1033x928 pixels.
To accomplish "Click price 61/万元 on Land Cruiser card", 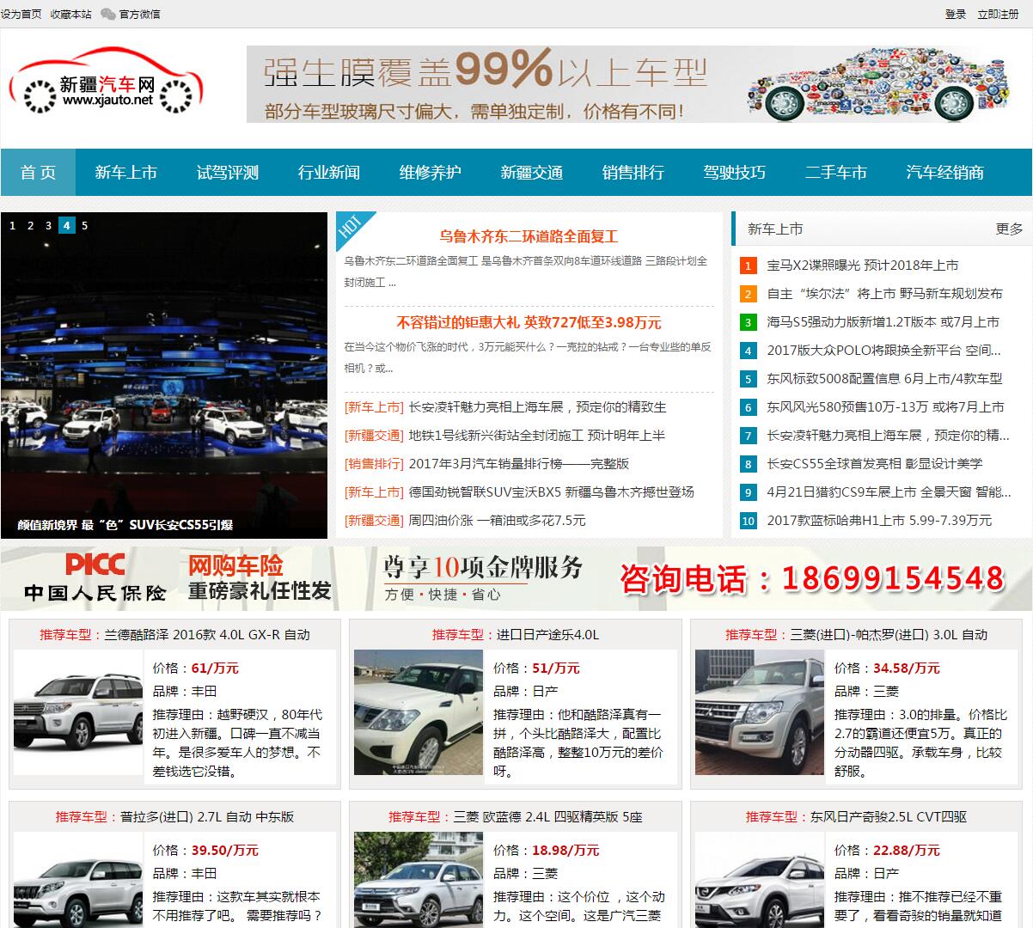I will (215, 669).
